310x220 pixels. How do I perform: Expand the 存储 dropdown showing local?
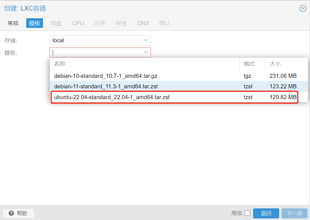pos(146,40)
